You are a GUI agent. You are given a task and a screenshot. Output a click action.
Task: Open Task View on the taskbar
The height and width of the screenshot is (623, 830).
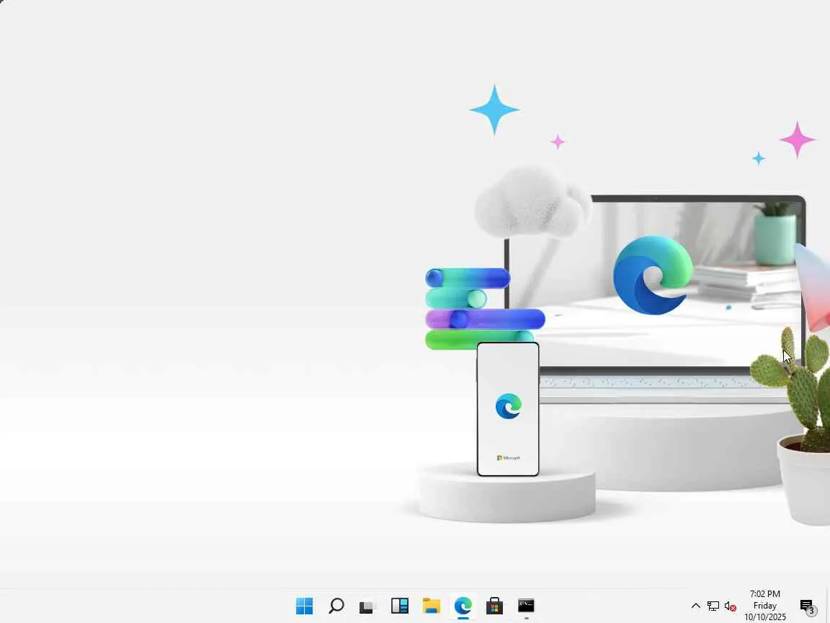(367, 606)
